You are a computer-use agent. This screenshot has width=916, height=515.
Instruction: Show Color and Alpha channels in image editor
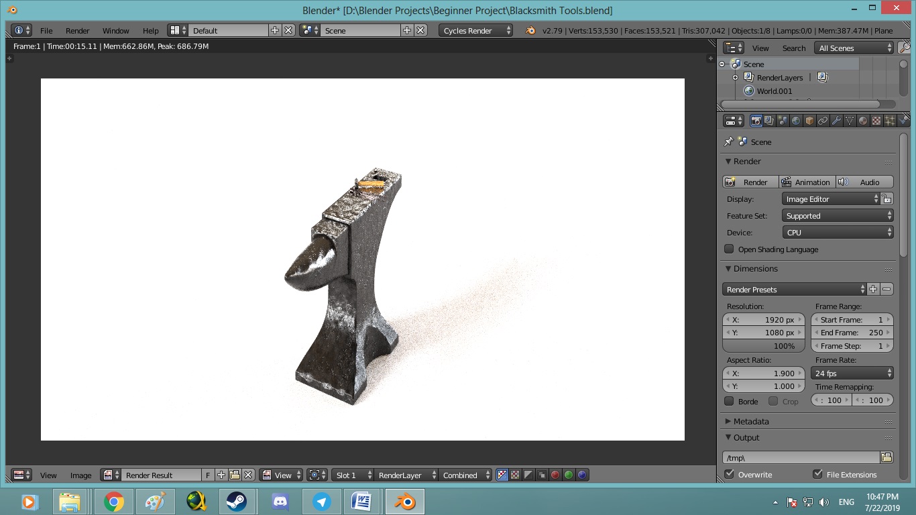point(502,475)
